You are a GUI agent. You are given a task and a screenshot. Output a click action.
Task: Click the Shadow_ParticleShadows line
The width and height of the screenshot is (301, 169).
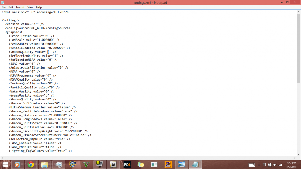click(43, 111)
